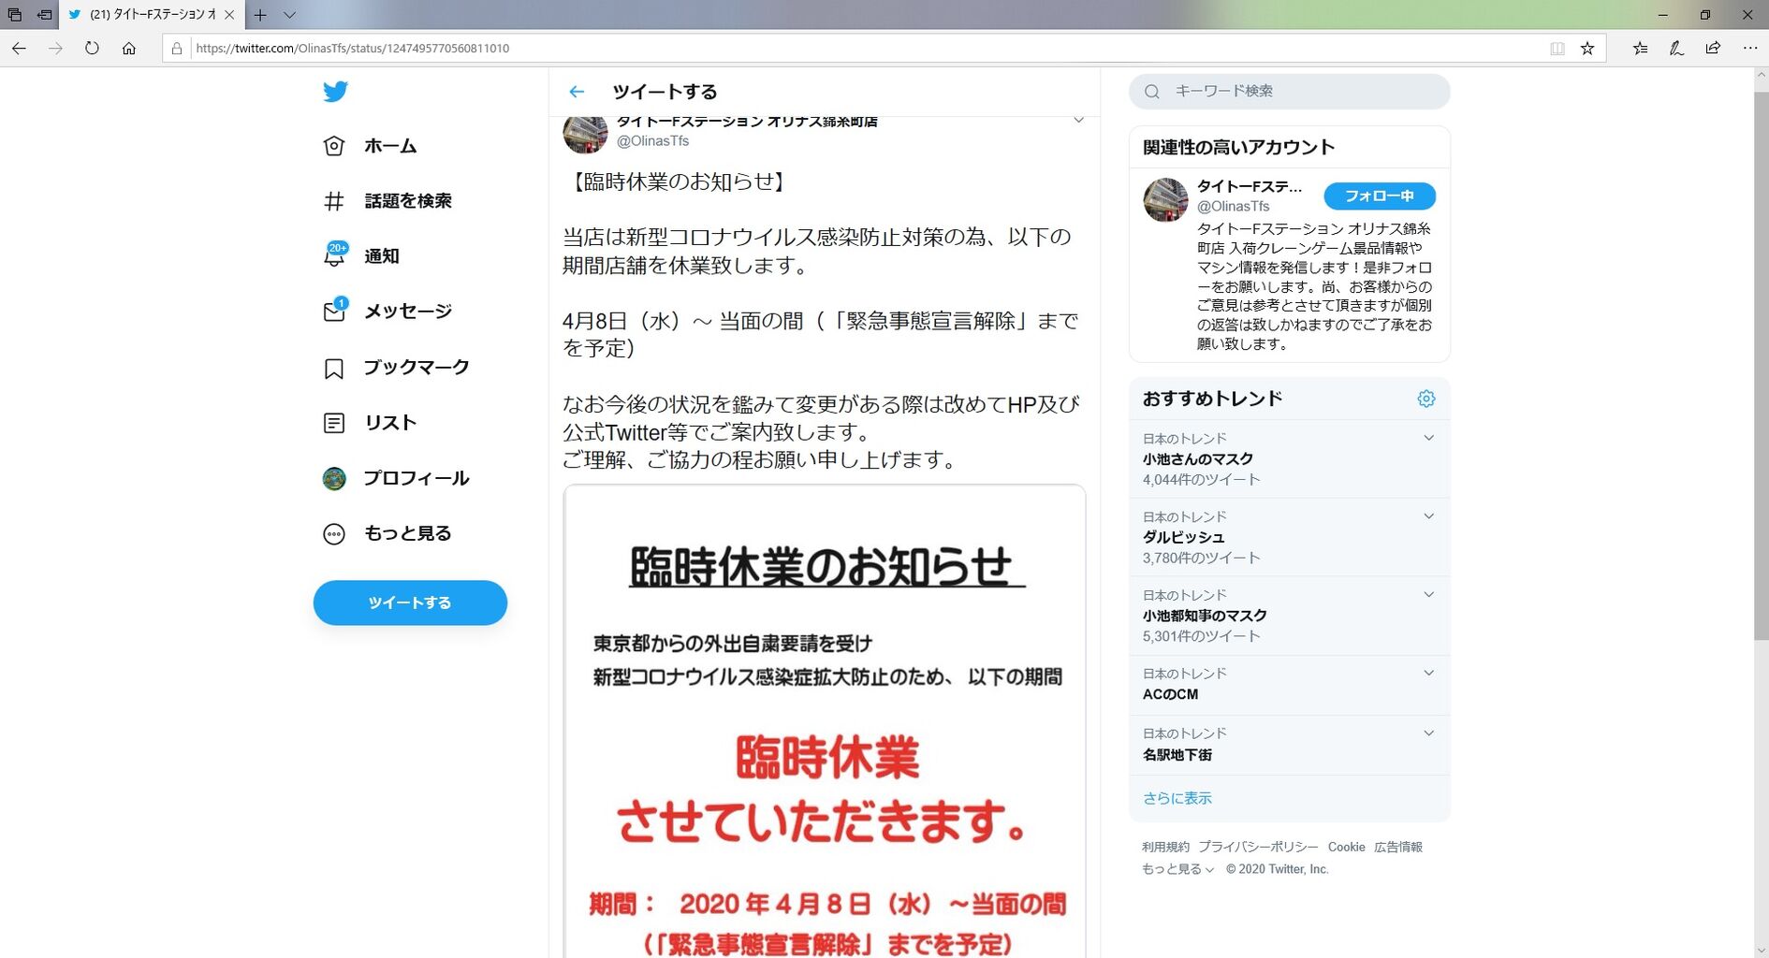Refresh the page with reload icon

pyautogui.click(x=92, y=49)
